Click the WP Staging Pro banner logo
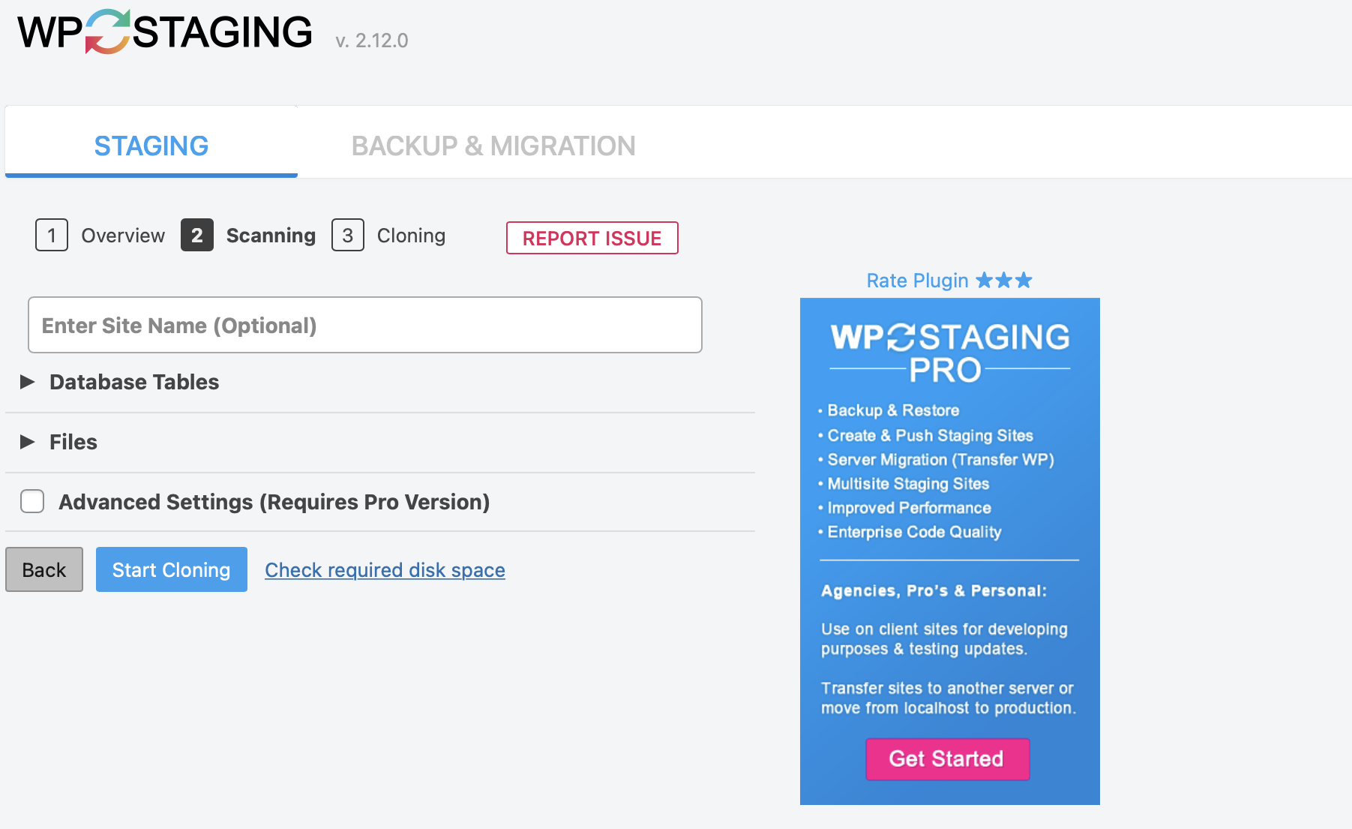Image resolution: width=1352 pixels, height=829 pixels. click(x=949, y=347)
